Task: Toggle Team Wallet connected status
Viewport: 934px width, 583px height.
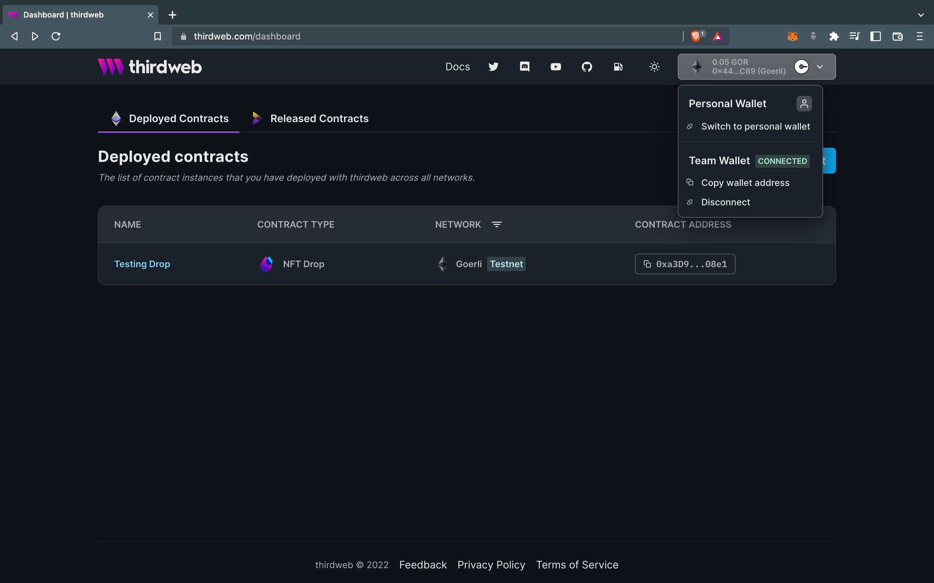Action: point(782,160)
